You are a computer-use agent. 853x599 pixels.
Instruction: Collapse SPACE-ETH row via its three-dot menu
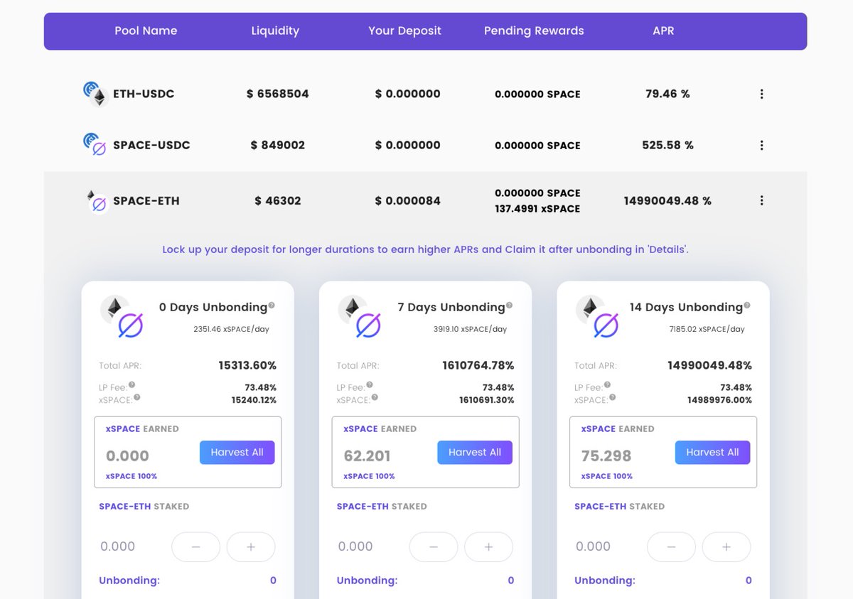[761, 200]
